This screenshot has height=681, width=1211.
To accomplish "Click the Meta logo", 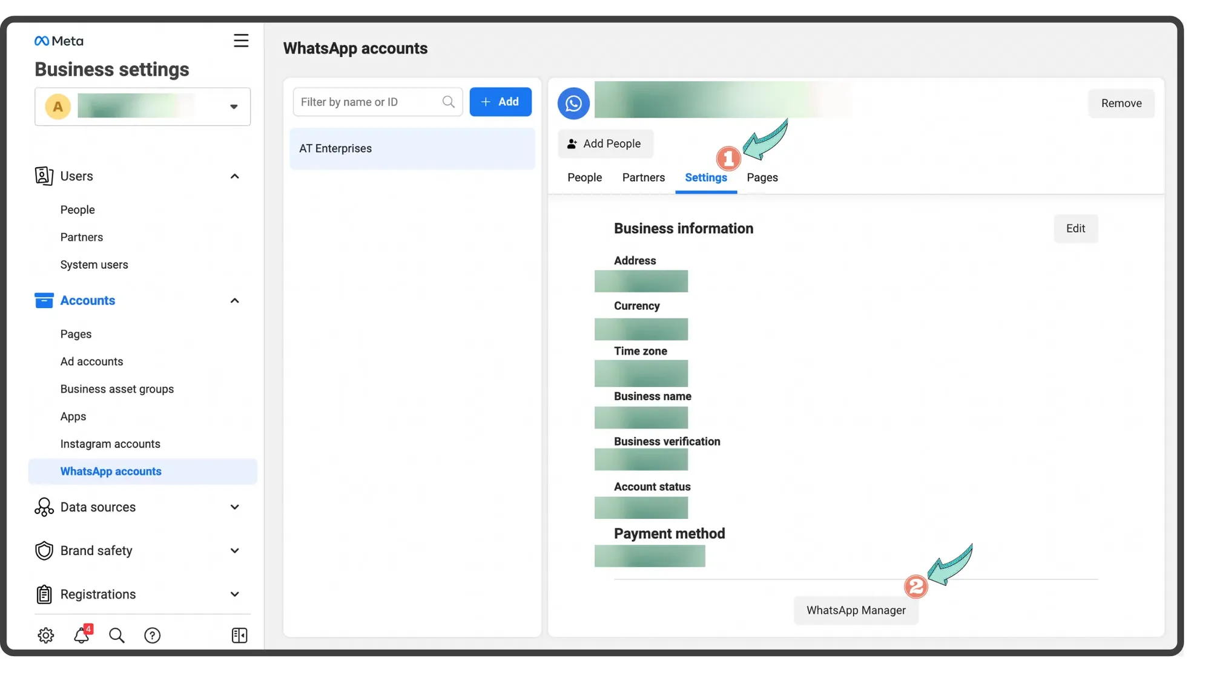I will [x=59, y=41].
